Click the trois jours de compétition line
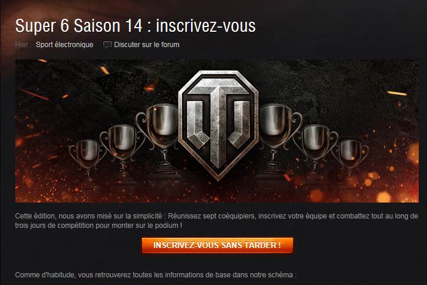427x285 pixels. click(x=98, y=226)
